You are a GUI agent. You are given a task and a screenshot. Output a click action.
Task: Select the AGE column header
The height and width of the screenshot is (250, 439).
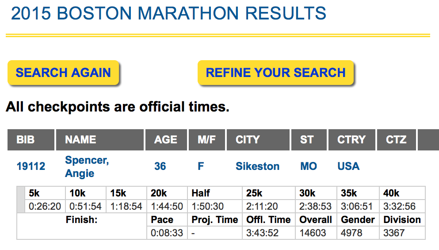(166, 139)
